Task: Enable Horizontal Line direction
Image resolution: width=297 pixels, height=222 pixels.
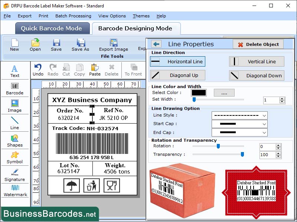Action: 177,62
